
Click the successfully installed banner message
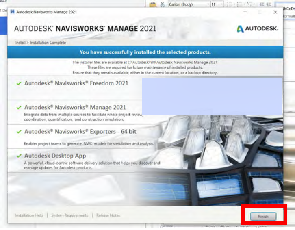pyautogui.click(x=145, y=52)
